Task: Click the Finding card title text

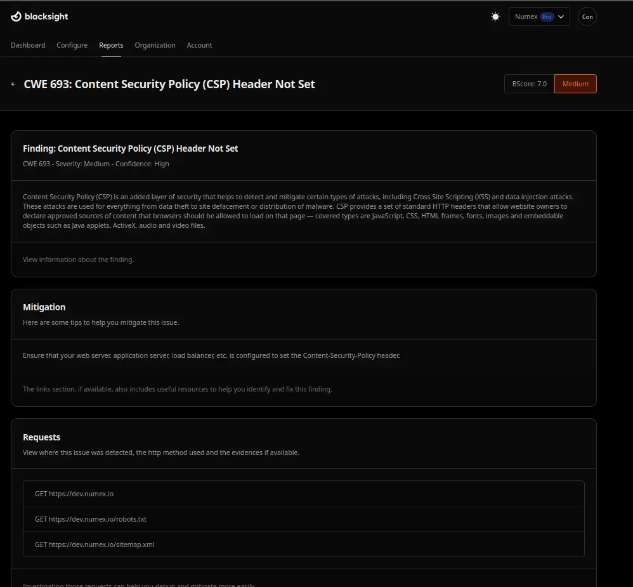Action: pyautogui.click(x=131, y=148)
